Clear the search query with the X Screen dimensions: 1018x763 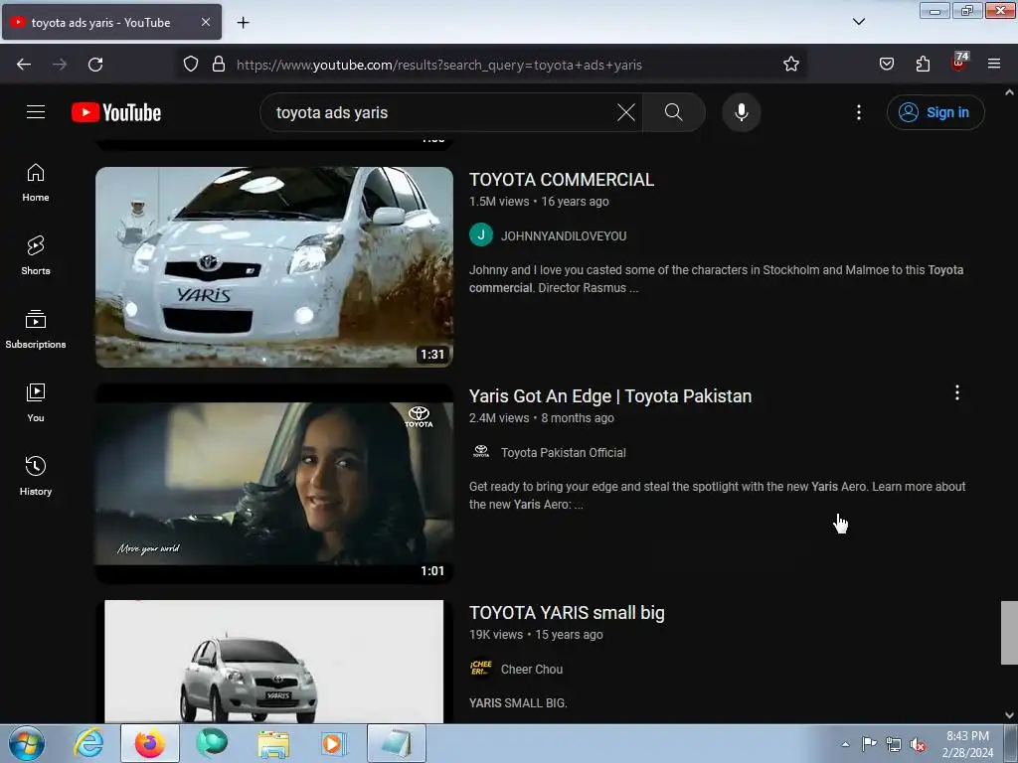point(626,112)
